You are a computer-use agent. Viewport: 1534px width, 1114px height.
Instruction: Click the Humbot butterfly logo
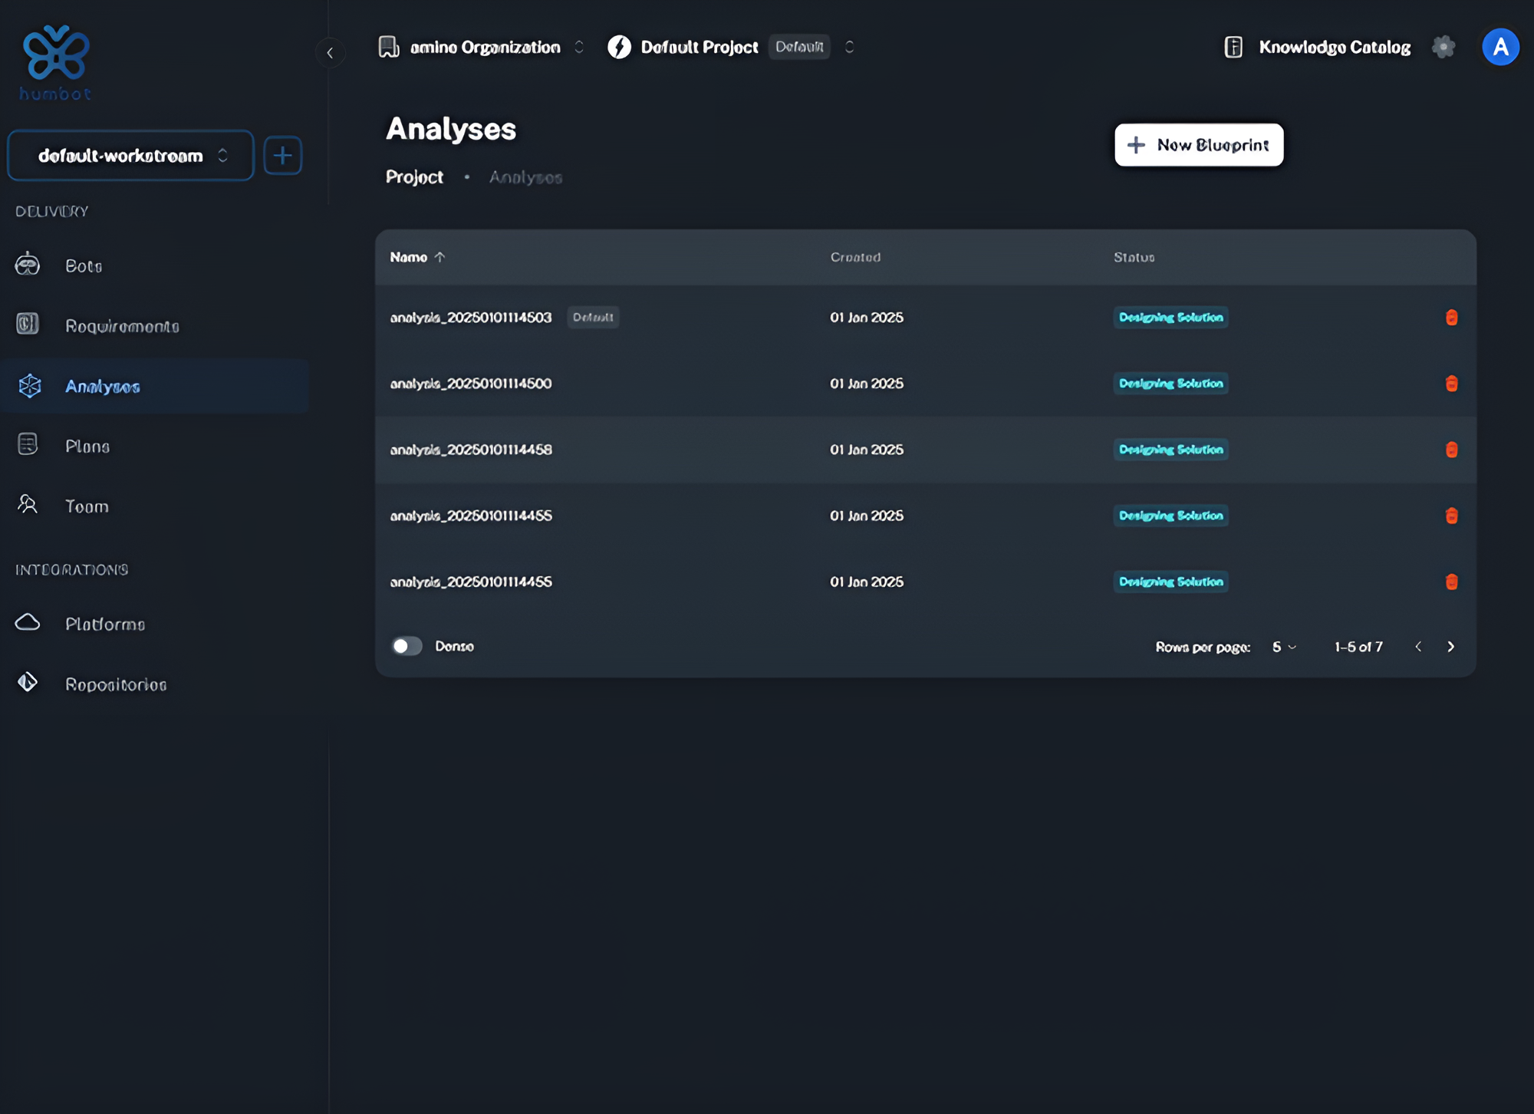(x=56, y=54)
